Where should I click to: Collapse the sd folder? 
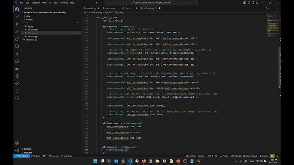pyautogui.click(x=28, y=23)
